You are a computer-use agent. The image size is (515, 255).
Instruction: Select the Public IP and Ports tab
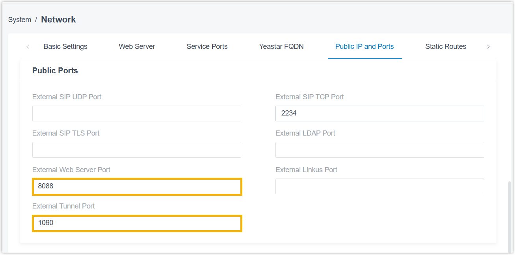tap(364, 47)
